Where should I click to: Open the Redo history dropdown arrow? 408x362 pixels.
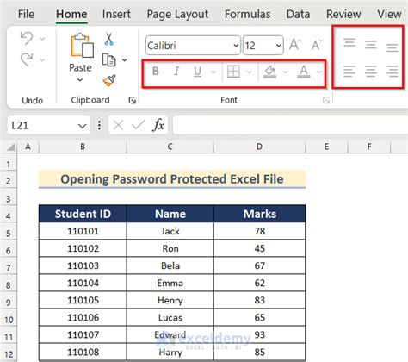coord(42,59)
